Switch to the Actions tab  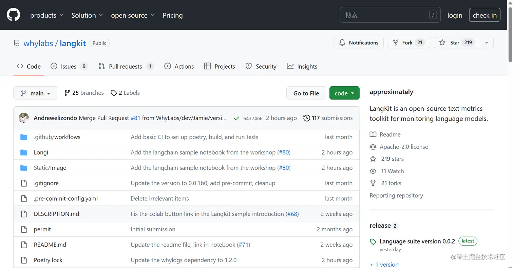(179, 67)
